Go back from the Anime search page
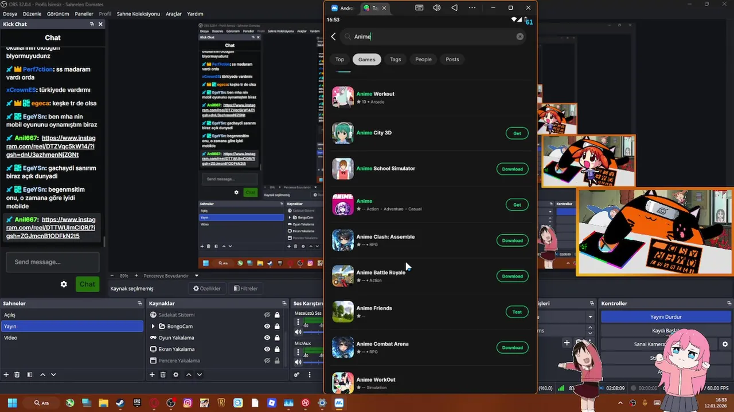 [x=333, y=37]
